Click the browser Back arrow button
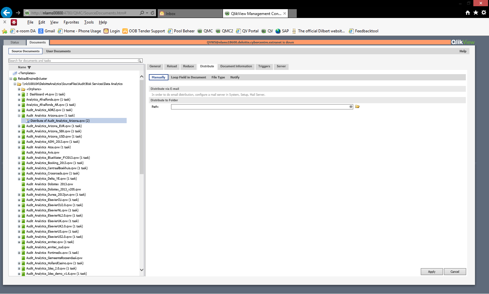Viewport: 489px width, 294px height. pos(7,13)
